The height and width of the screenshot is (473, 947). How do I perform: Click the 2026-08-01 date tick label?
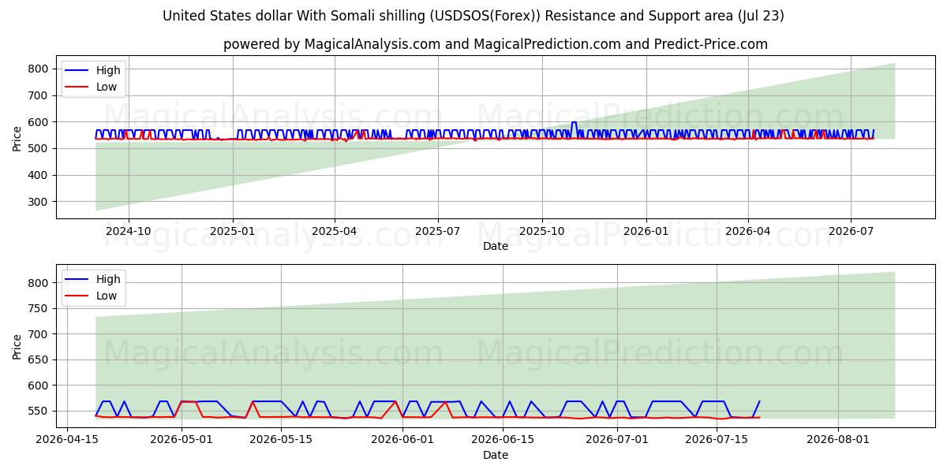coord(837,440)
